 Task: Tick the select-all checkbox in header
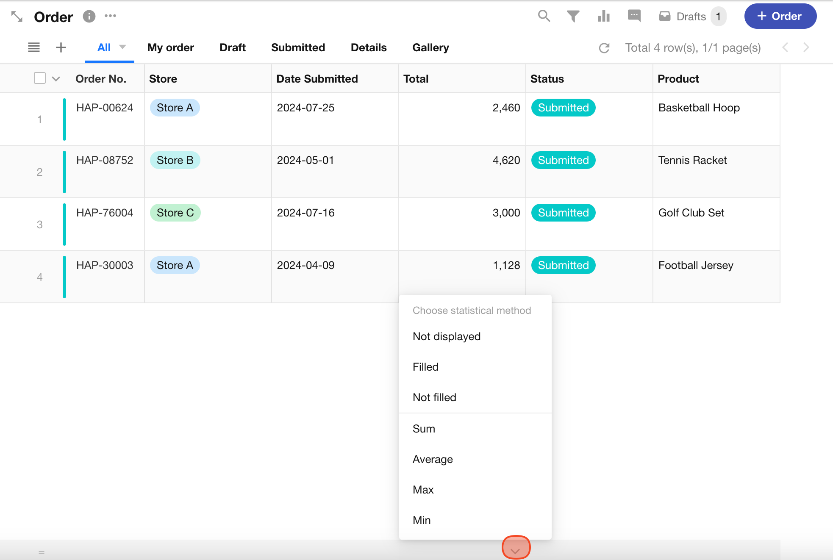tap(40, 78)
